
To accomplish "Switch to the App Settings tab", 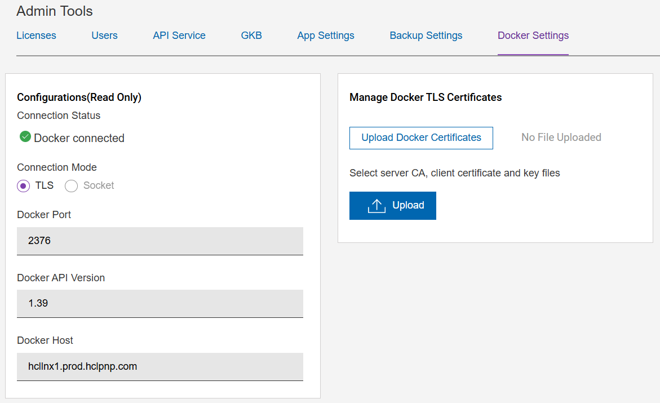I will point(326,36).
